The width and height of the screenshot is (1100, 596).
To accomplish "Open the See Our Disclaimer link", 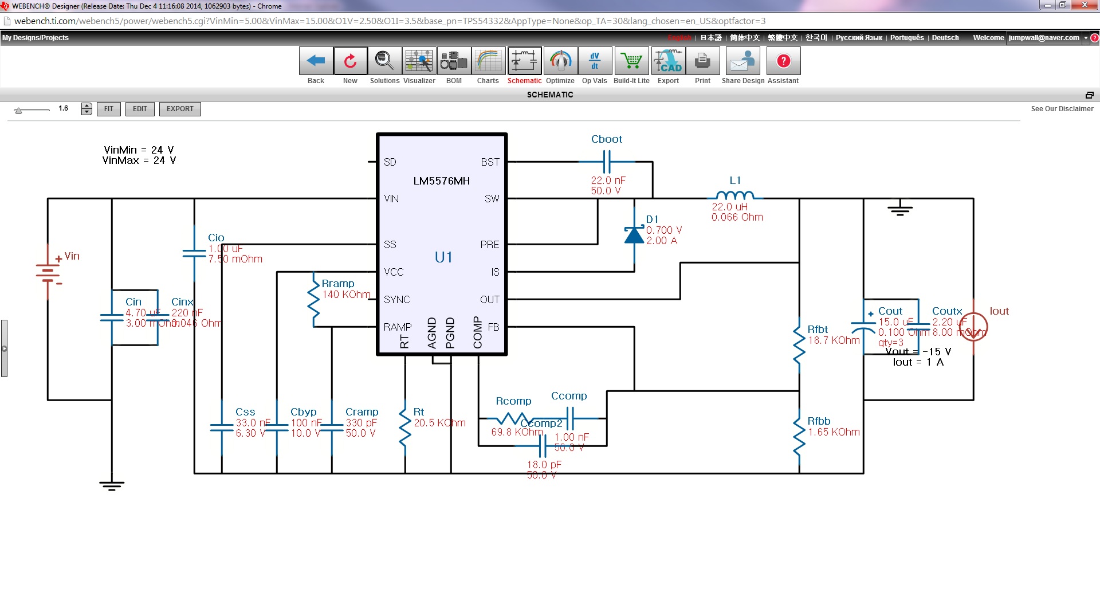I will tap(1062, 109).
